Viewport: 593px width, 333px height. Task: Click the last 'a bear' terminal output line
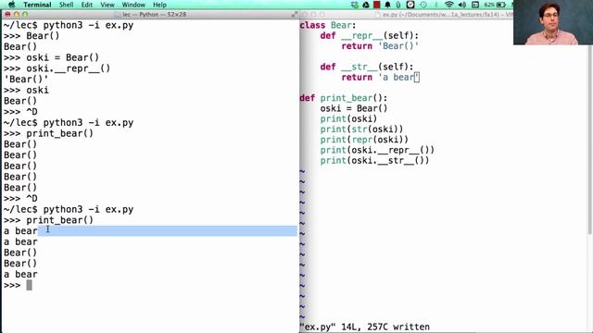20,274
